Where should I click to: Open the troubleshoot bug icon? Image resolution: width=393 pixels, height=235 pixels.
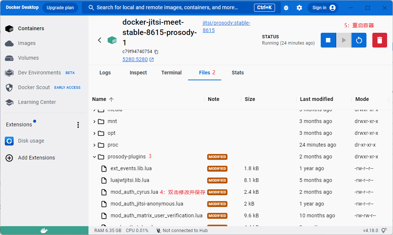tap(286, 8)
